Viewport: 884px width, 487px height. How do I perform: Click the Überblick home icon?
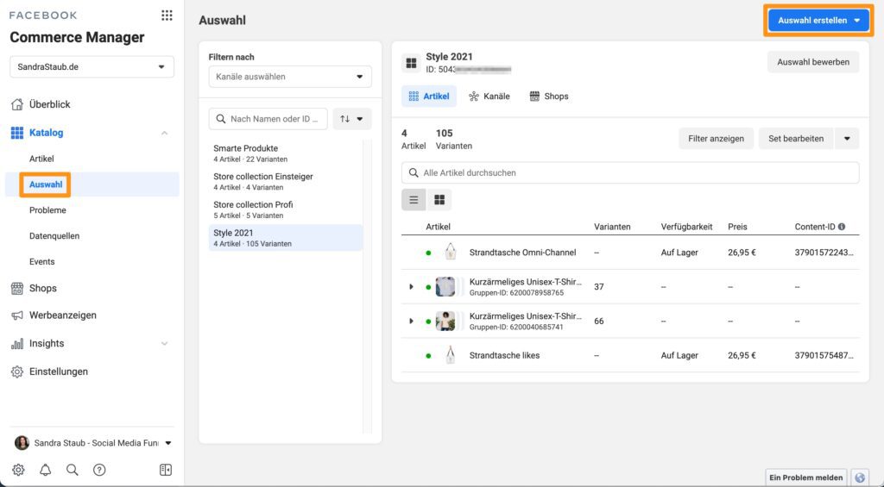coord(17,104)
